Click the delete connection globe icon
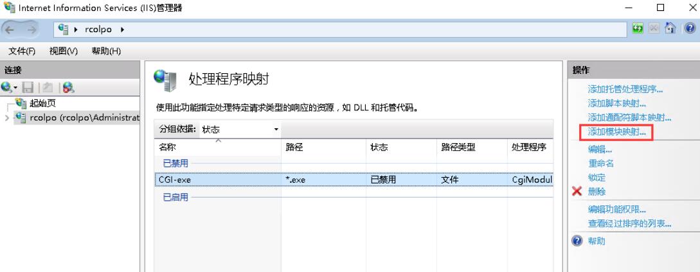Viewport: 700px width, 272px height. coord(68,87)
